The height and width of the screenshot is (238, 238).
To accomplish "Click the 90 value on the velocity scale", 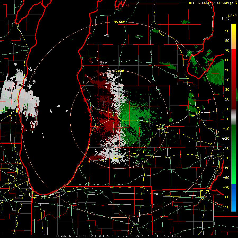I will [227, 31].
